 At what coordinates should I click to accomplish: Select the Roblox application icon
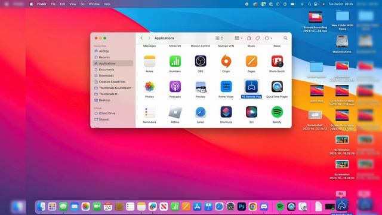[175, 112]
